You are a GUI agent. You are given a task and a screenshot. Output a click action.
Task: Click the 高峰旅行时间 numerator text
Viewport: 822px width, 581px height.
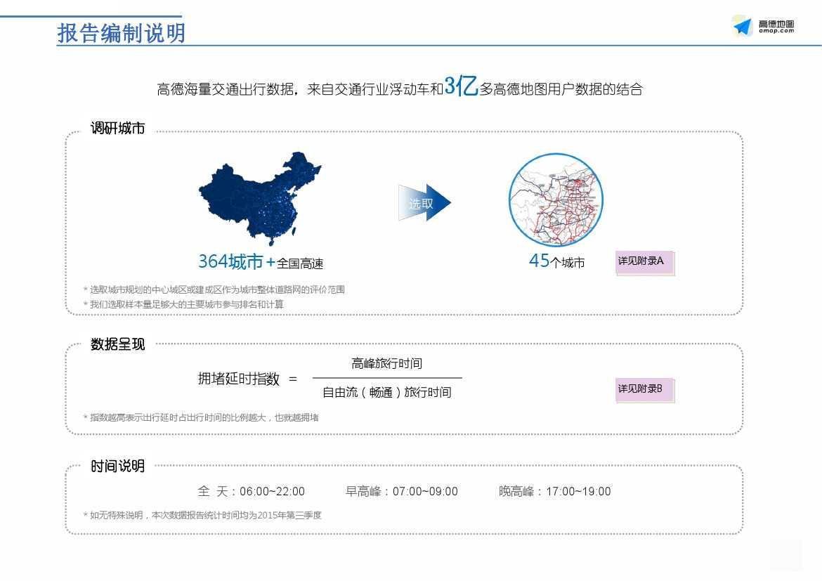(x=386, y=364)
